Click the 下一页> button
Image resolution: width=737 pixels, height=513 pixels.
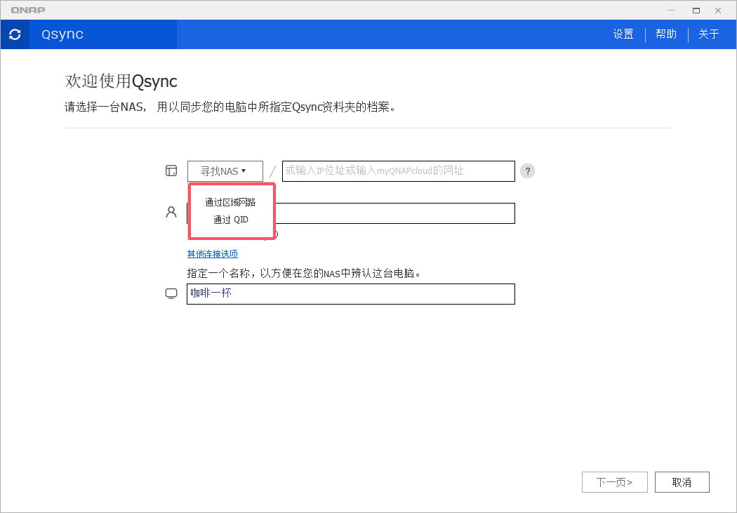coord(615,482)
